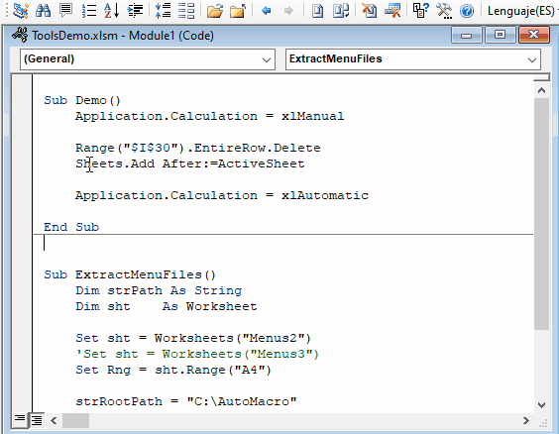Image resolution: width=559 pixels, height=434 pixels.
Task: Click the A-Z sort procedures icon
Action: click(x=112, y=11)
